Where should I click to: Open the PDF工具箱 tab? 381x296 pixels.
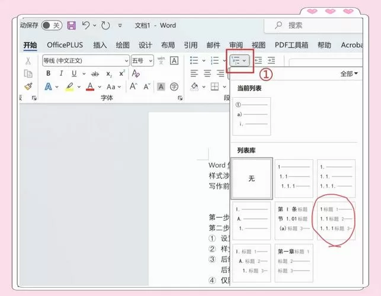click(x=292, y=45)
